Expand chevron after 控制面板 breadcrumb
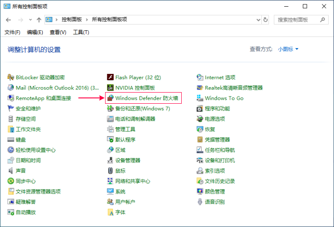334x227 pixels. pos(87,20)
